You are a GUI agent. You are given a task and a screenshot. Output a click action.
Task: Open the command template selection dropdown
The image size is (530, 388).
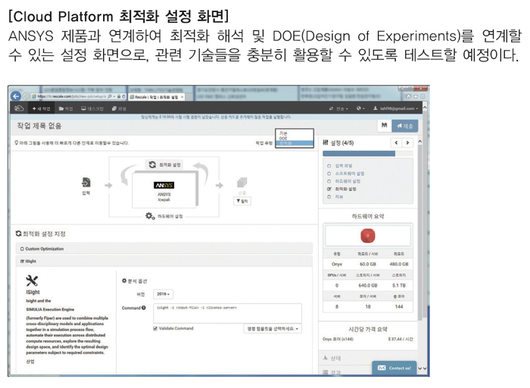tap(273, 329)
